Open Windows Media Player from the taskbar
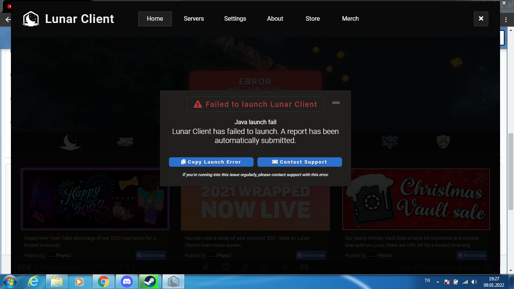This screenshot has width=514, height=289. click(79, 281)
